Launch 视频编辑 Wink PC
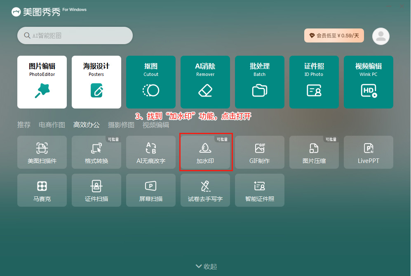Screen dimensions: 411x276 coord(369,82)
